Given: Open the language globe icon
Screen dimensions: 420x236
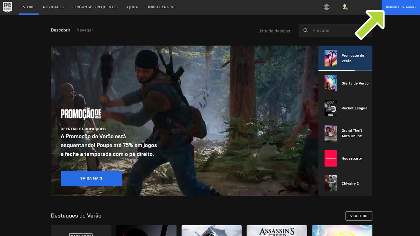Looking at the screenshot, I should [x=326, y=7].
